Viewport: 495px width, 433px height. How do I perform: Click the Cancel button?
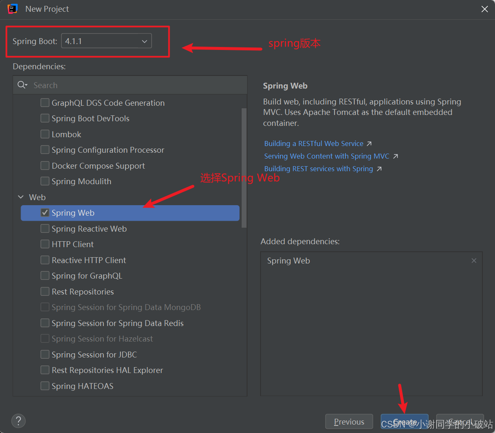(460, 422)
